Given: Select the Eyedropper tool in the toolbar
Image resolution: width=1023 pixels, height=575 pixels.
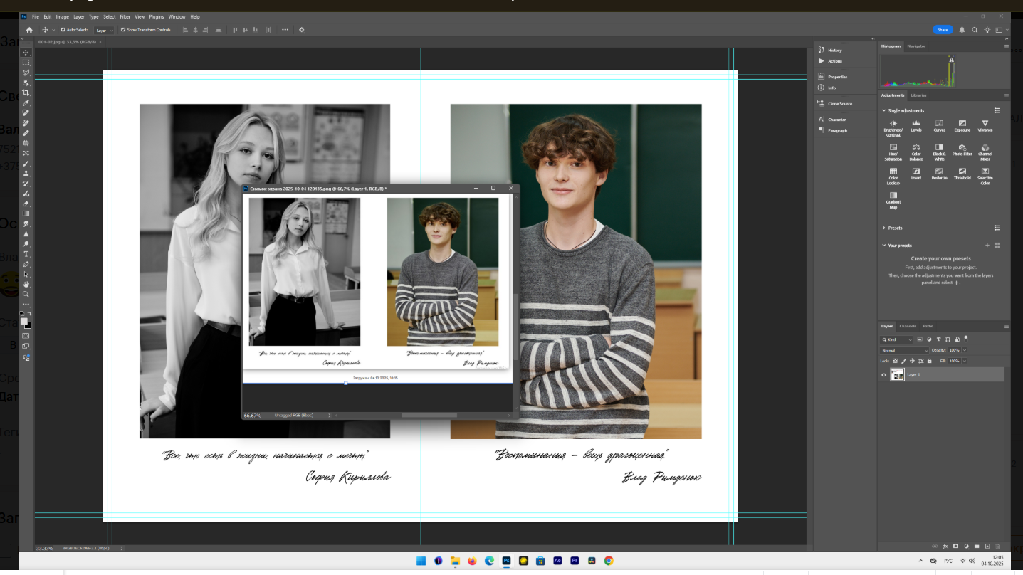Looking at the screenshot, I should [26, 102].
